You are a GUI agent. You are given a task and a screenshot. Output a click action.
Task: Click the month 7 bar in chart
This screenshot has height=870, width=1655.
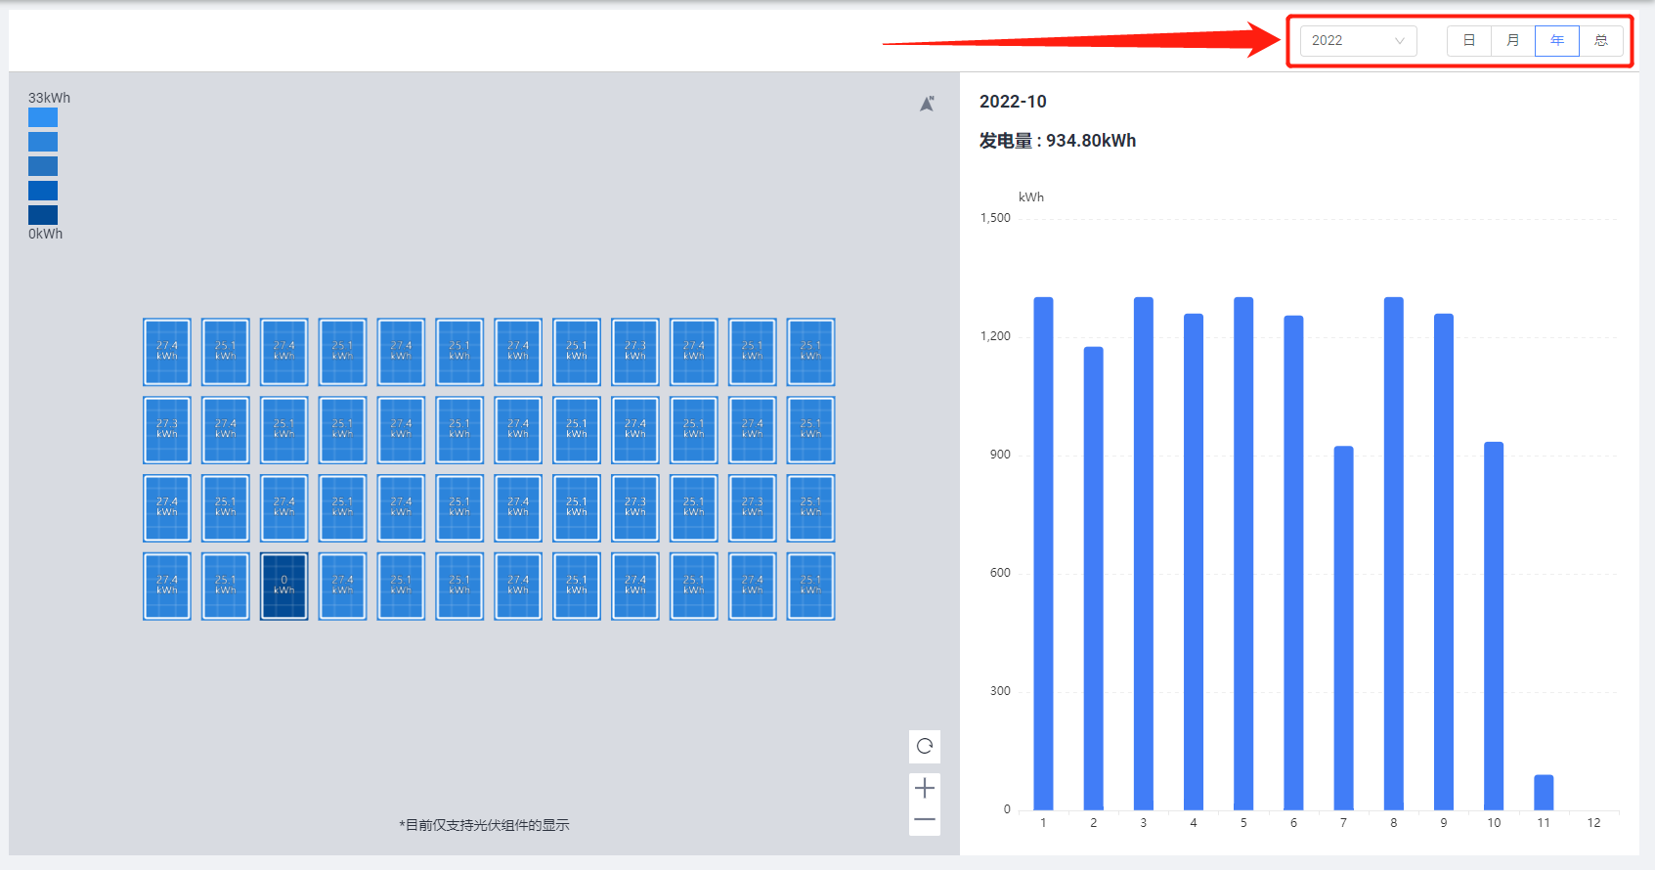click(x=1343, y=628)
